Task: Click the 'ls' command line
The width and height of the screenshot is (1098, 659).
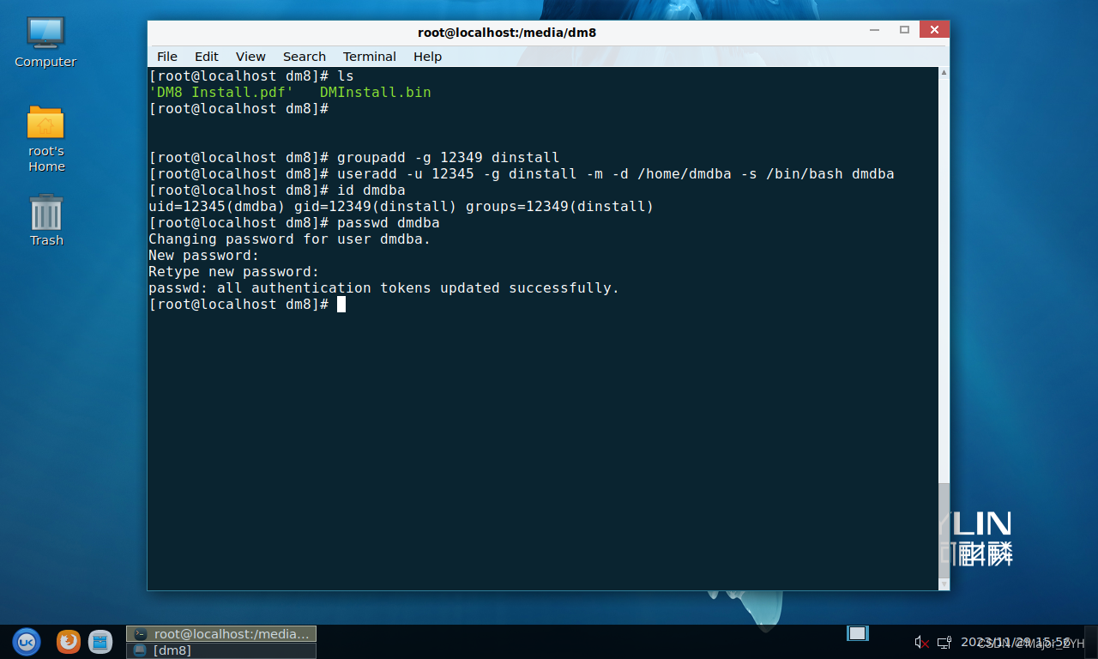Action: point(251,76)
